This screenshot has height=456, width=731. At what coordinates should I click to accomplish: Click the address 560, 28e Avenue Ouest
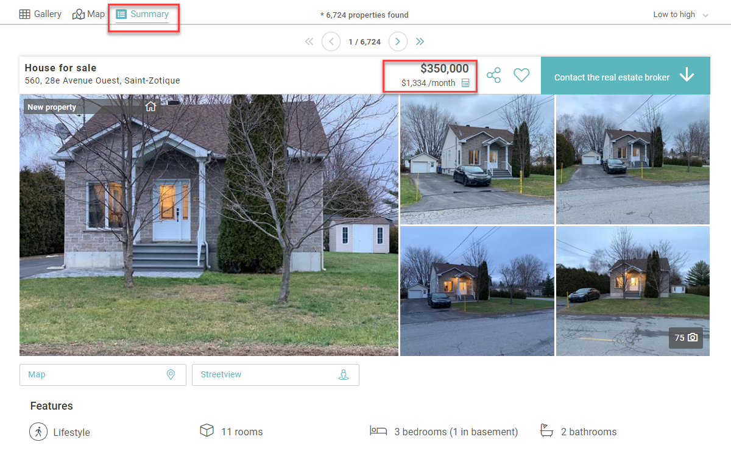(x=102, y=80)
